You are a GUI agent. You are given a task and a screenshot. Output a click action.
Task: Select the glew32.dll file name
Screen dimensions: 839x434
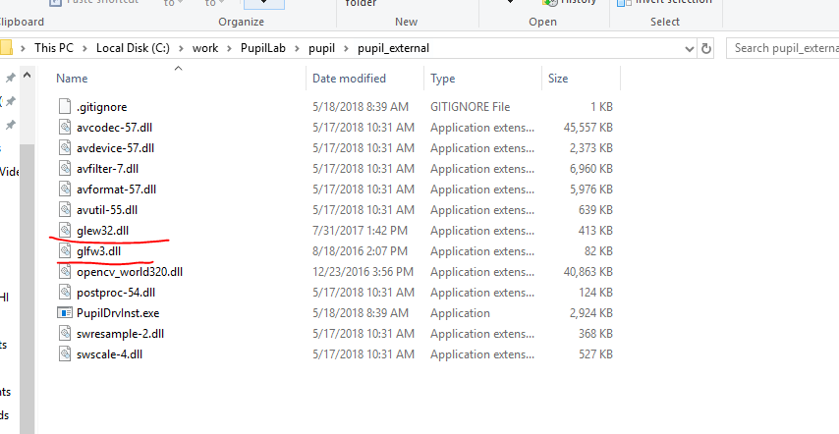(x=103, y=231)
